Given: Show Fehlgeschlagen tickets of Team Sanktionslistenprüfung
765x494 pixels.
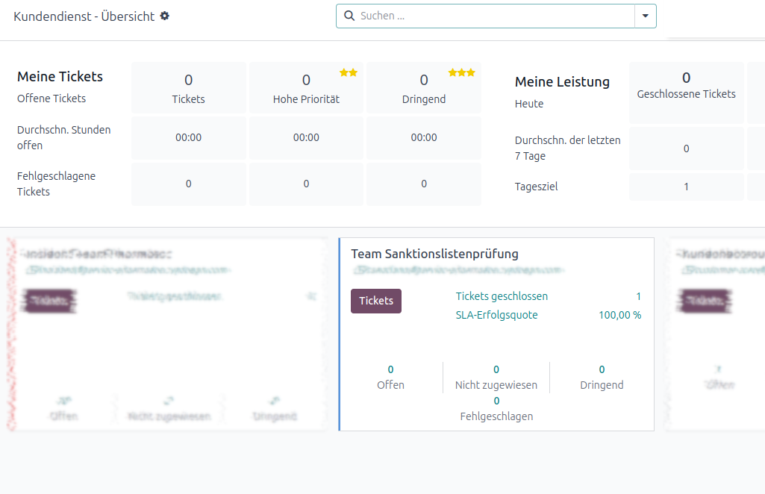Looking at the screenshot, I should click(x=496, y=409).
